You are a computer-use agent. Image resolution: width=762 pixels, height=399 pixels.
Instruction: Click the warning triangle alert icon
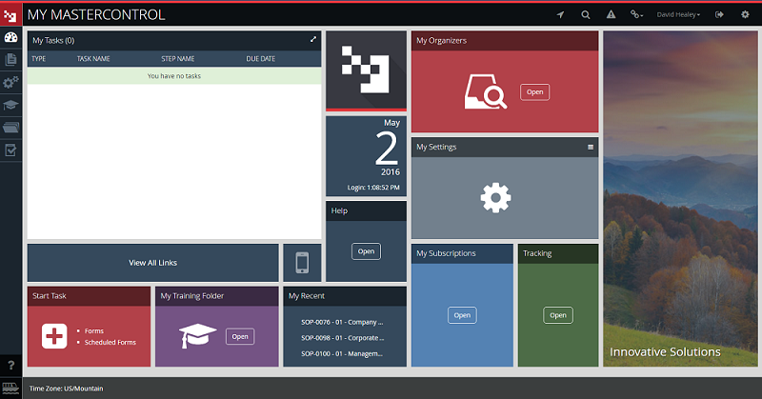tap(611, 14)
